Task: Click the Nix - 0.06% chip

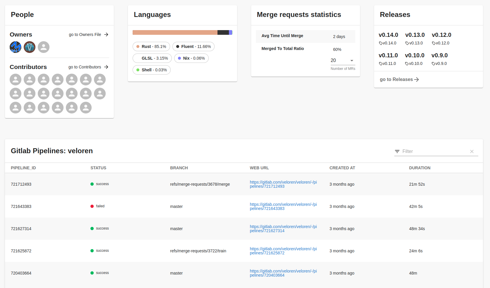Action: pos(191,58)
